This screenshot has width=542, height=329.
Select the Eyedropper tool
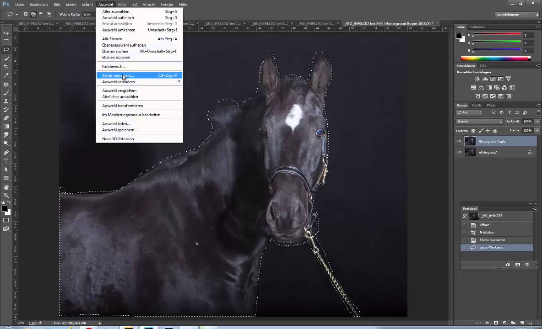tap(6, 75)
